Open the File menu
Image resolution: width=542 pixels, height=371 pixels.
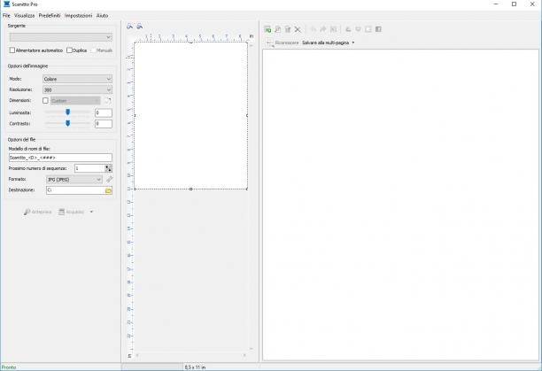[x=6, y=16]
